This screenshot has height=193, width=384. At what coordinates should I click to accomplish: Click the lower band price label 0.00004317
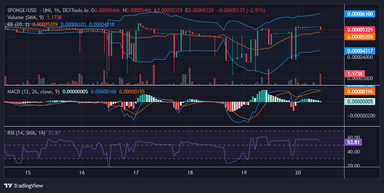[x=360, y=51]
